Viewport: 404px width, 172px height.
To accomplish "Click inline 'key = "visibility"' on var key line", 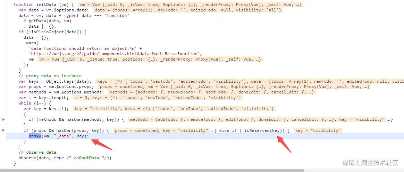I will point(174,109).
